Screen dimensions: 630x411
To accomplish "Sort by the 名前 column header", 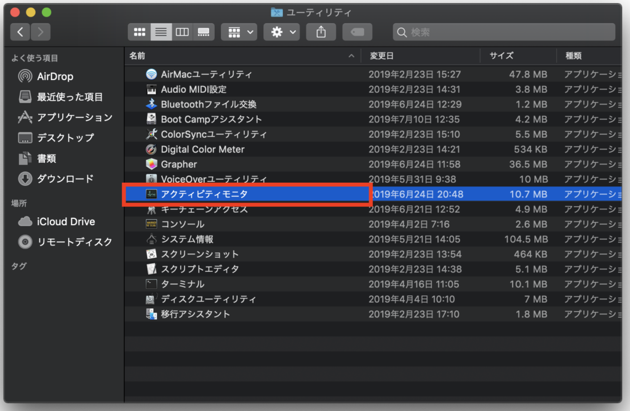I will pyautogui.click(x=242, y=56).
